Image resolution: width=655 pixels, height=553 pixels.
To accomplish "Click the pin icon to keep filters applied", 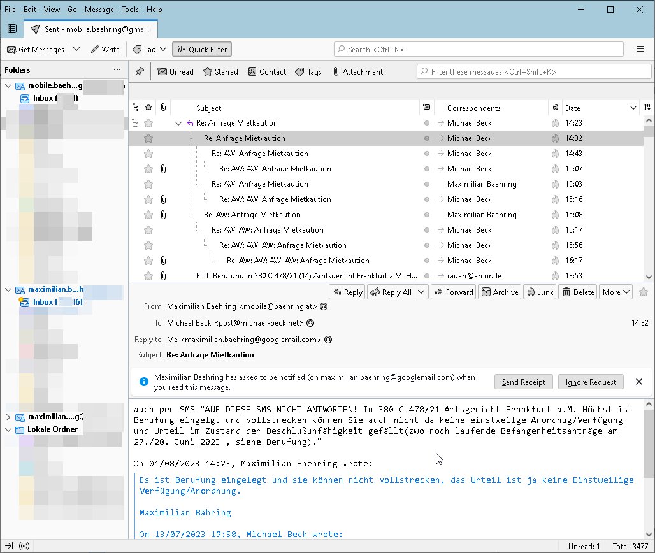I will point(140,71).
